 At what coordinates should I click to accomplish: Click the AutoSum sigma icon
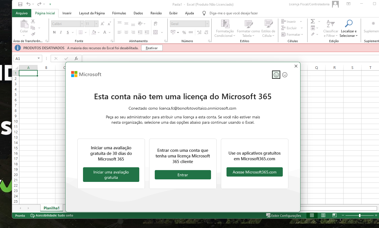(313, 22)
